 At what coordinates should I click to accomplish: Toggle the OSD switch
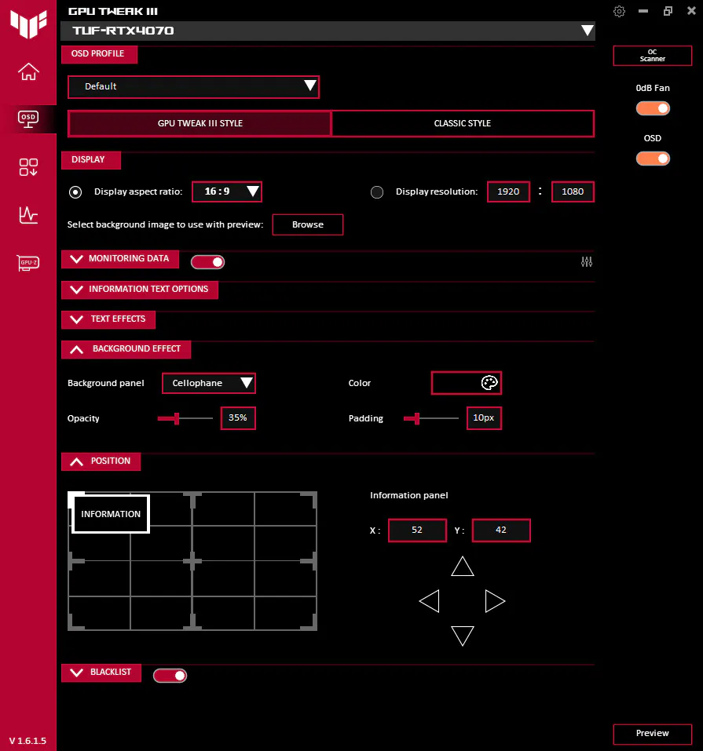coord(653,159)
